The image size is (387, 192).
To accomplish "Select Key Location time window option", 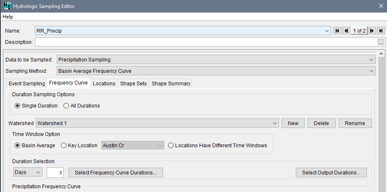I will coord(64,146).
